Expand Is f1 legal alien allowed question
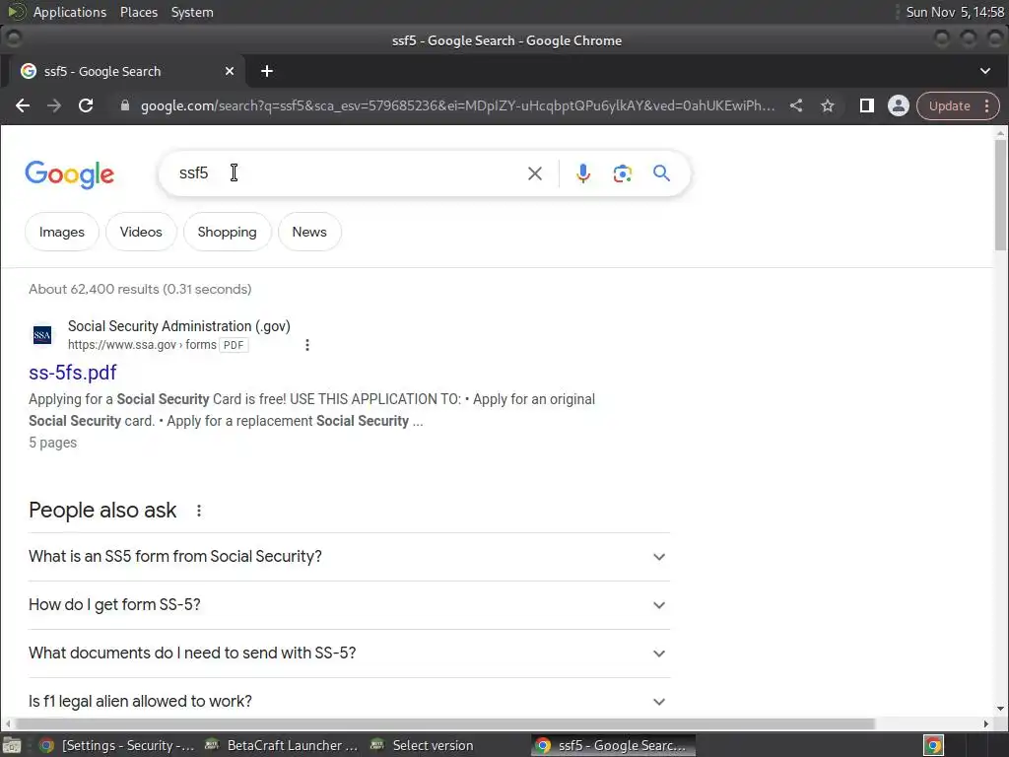Screen dimensions: 1009x757 (x=349, y=701)
